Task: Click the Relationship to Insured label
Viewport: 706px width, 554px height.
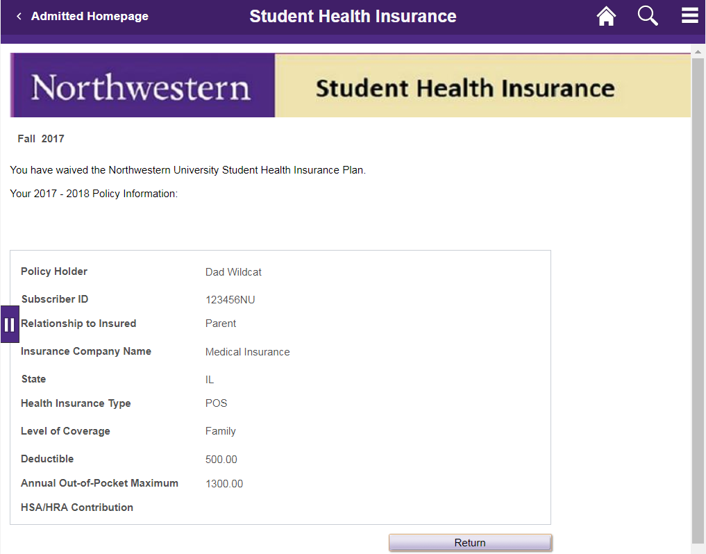Action: [x=78, y=324]
